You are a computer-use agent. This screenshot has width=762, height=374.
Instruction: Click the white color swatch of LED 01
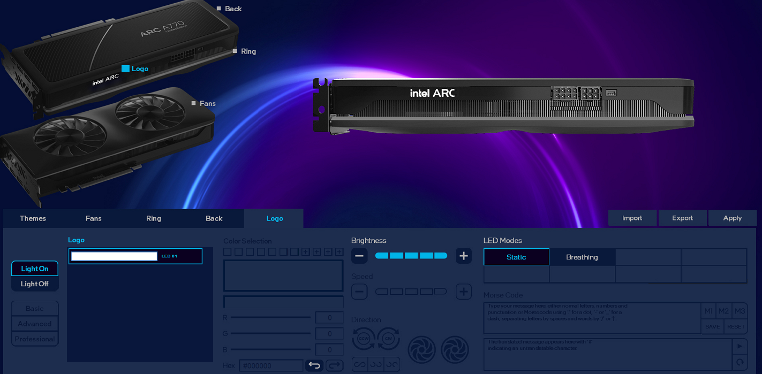(114, 256)
